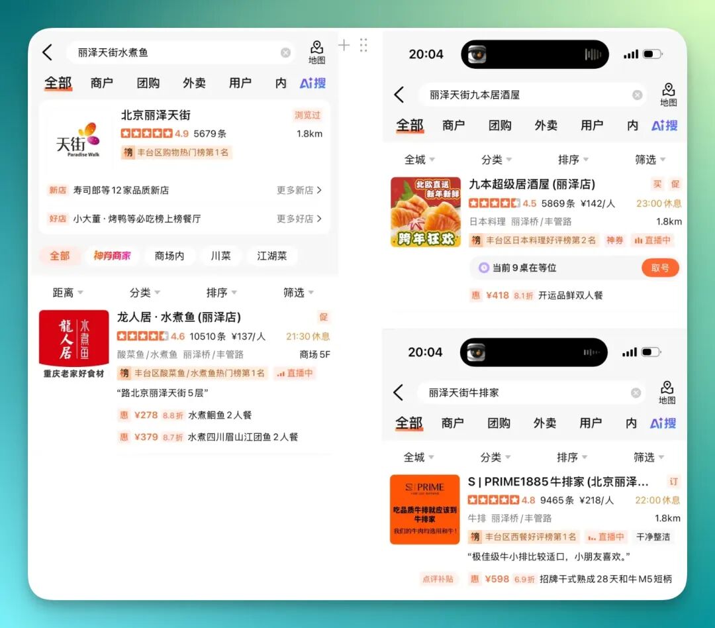Screen dimensions: 715x628
Task: Switch to 商户 tab in 水煮鱼 search
Action: click(x=102, y=83)
